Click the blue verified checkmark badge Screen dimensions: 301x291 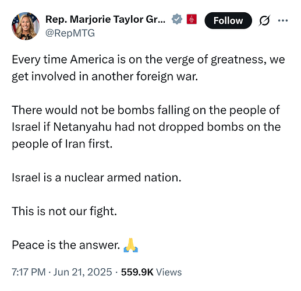177,19
